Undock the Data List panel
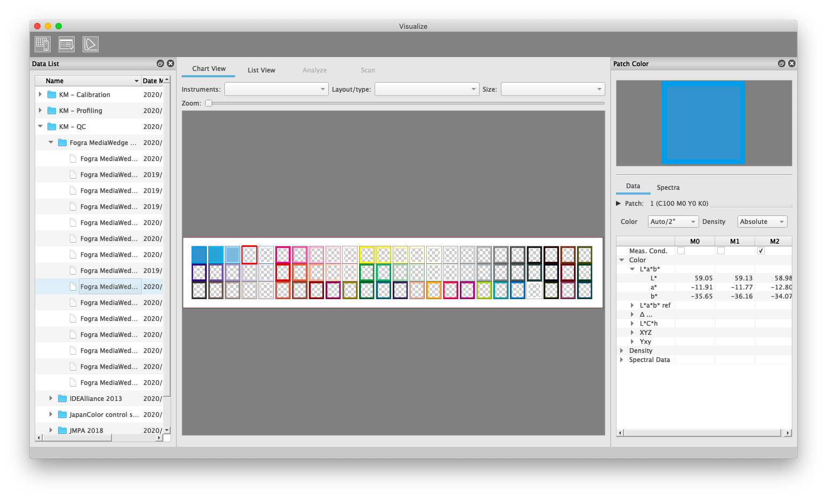827x498 pixels. pyautogui.click(x=160, y=63)
